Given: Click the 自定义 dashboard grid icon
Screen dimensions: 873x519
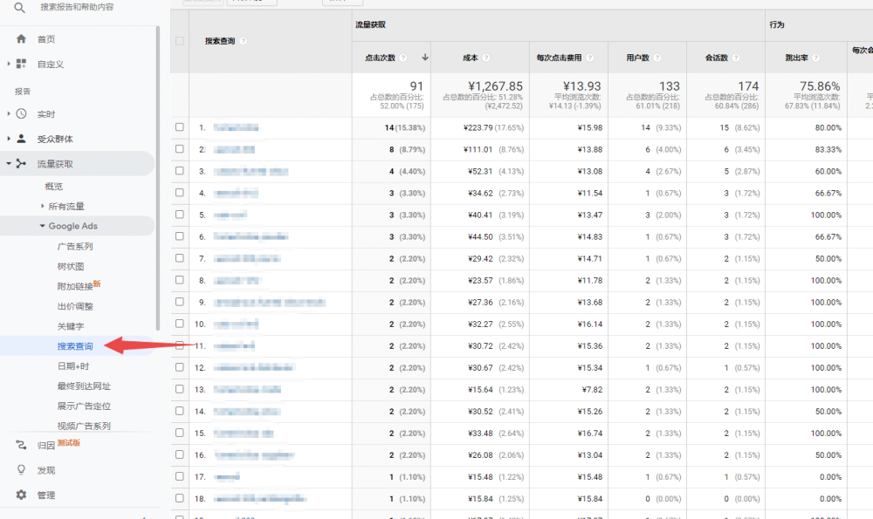Looking at the screenshot, I should click(22, 64).
